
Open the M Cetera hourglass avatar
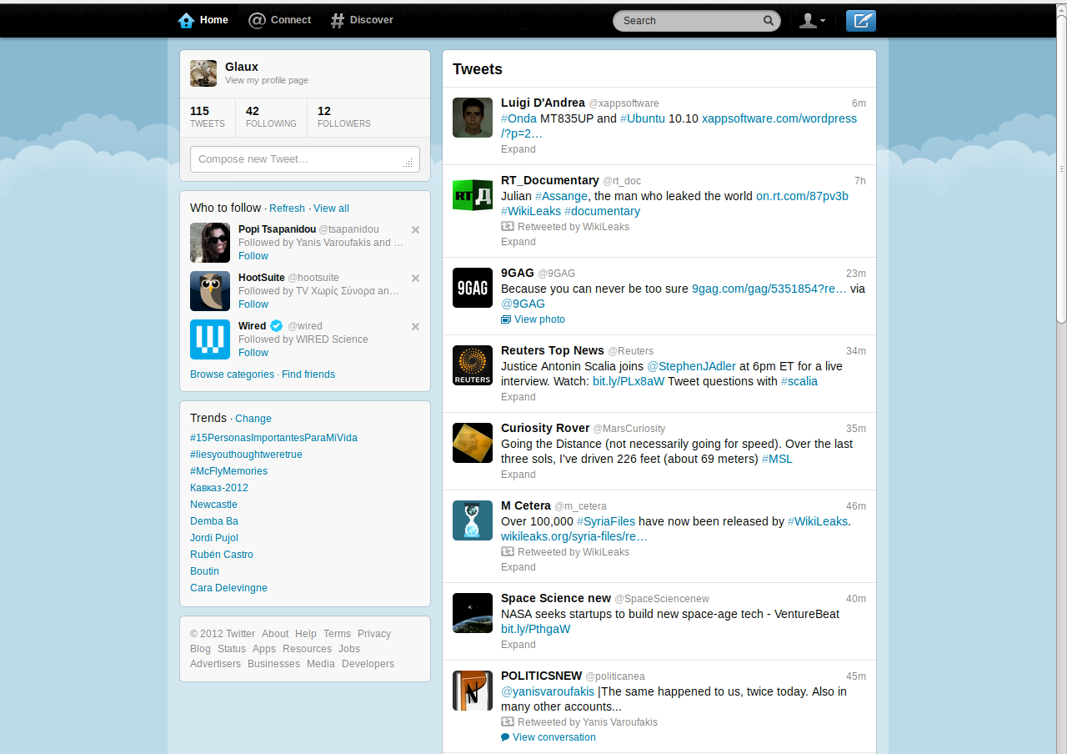click(473, 520)
